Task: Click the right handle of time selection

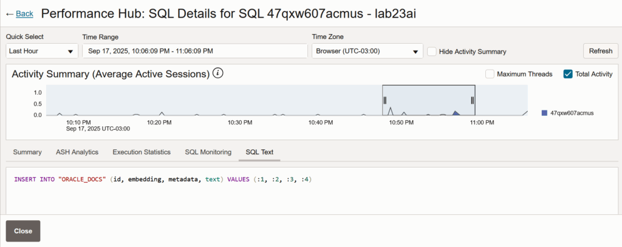Action: click(x=473, y=100)
